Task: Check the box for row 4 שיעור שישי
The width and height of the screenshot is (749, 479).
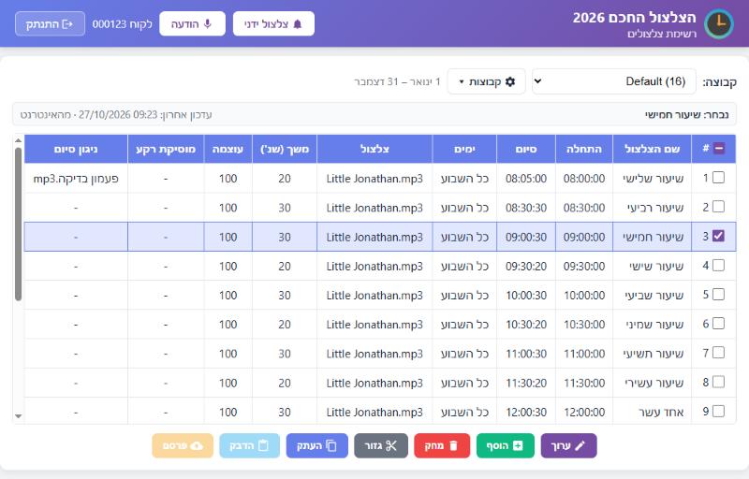Action: coord(718,266)
